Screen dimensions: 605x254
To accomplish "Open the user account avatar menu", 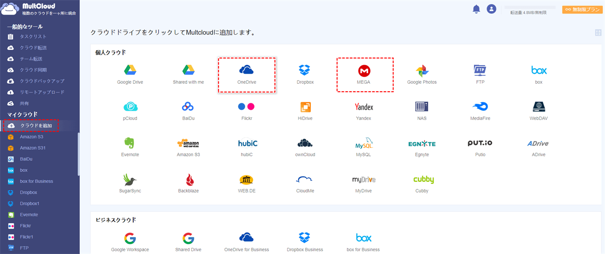I will point(491,9).
